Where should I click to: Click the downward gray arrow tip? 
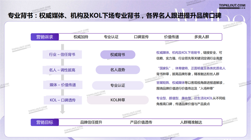click(62, 112)
